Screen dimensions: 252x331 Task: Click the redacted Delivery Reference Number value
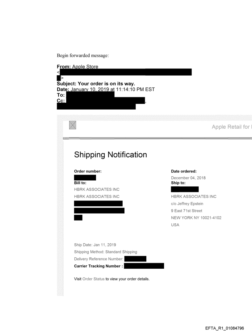tap(135, 259)
